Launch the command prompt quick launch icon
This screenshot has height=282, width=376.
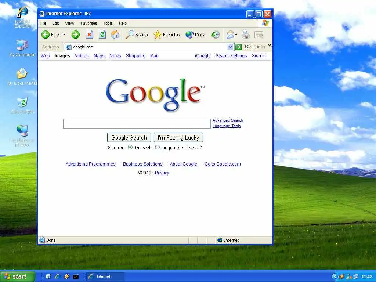click(x=76, y=277)
